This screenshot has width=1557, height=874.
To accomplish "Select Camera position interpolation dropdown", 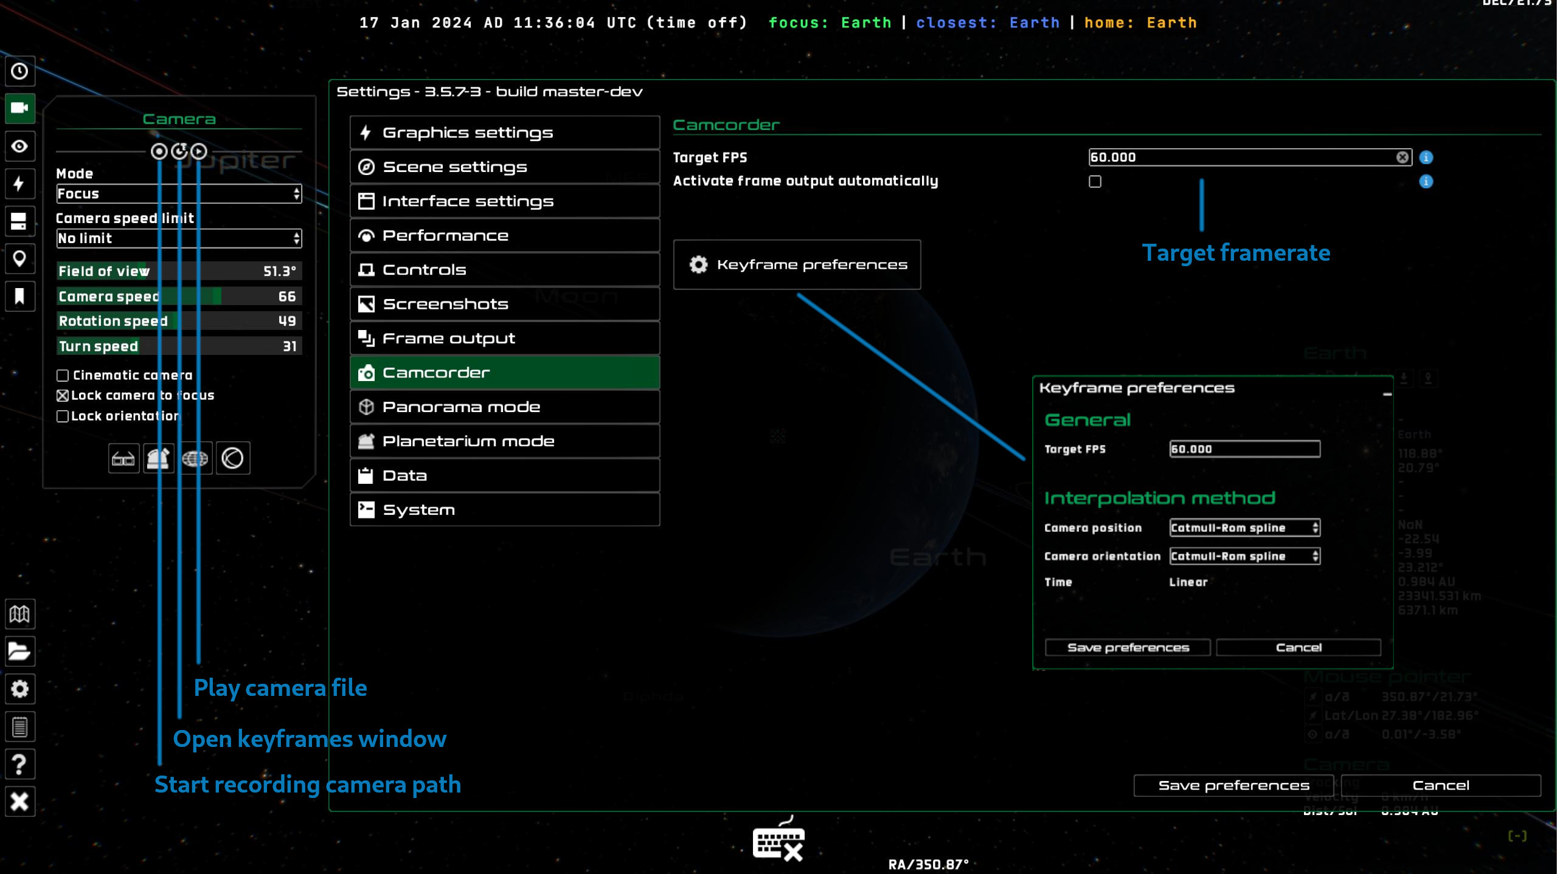I will pos(1244,527).
